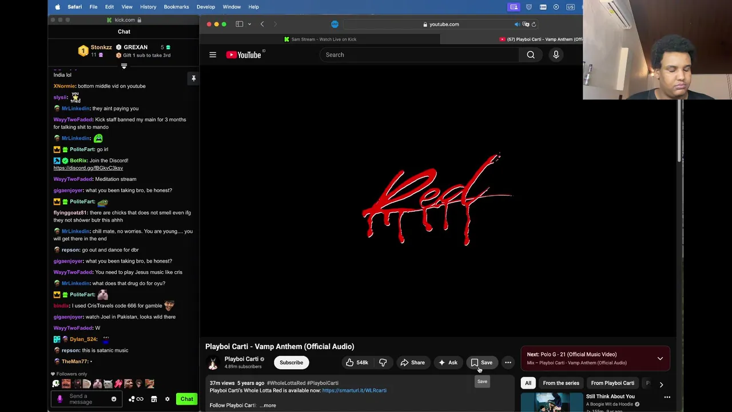Open Still Think About You video thumbnail
This screenshot has height=412, width=732.
point(552,402)
